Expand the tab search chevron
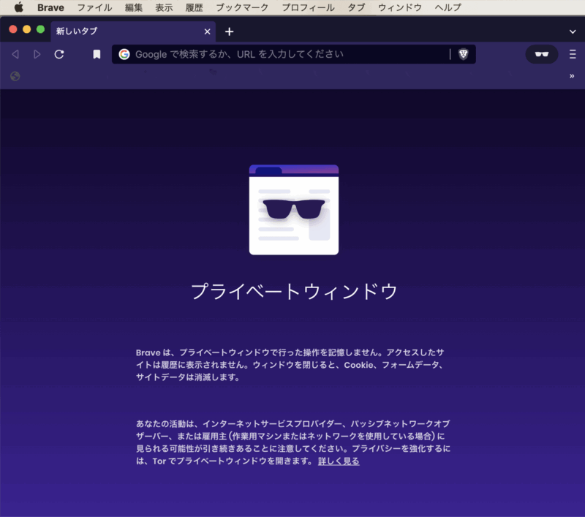Screen dimensions: 585x517 [573, 31]
